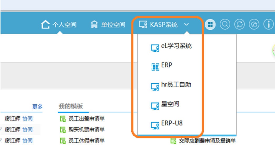This screenshot has width=275, height=145.
Task: Click the refresh circular arrows icon
Action: pos(240,25)
